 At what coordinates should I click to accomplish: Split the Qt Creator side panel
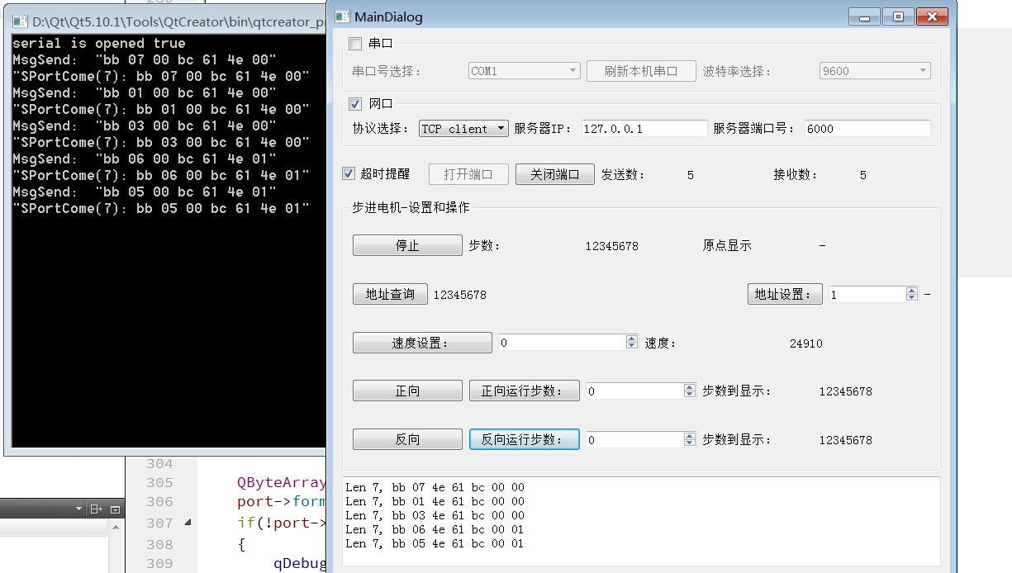tap(97, 509)
